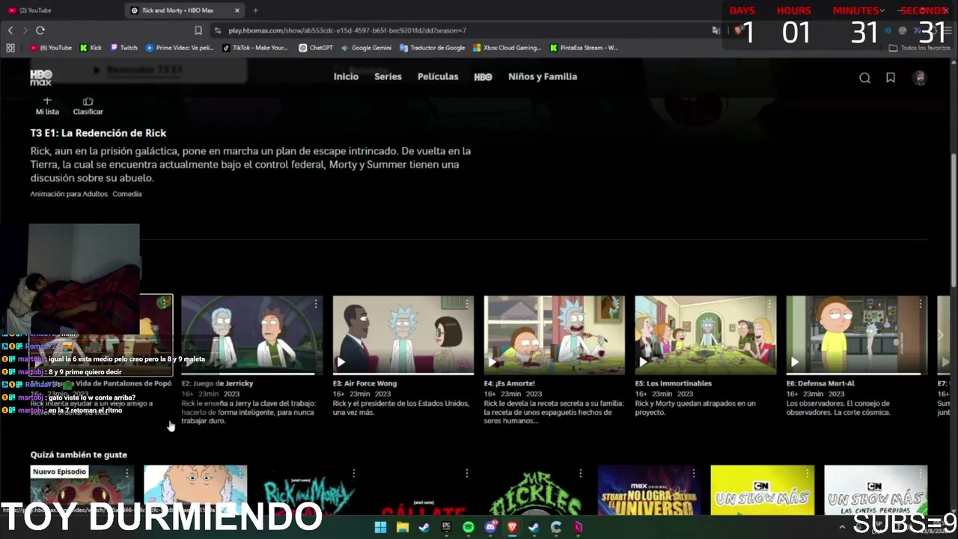Open a new browser tab
Image resolution: width=958 pixels, height=539 pixels.
(255, 10)
